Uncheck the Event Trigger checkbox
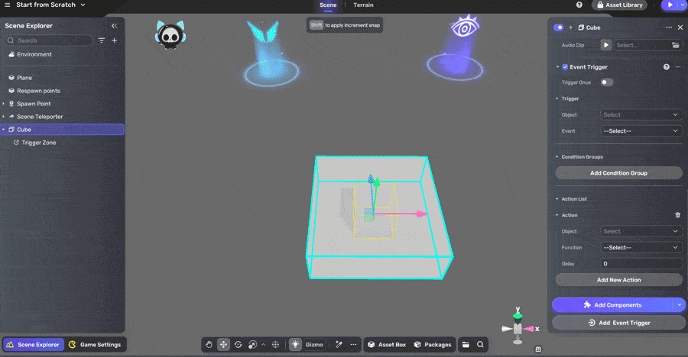 click(565, 67)
